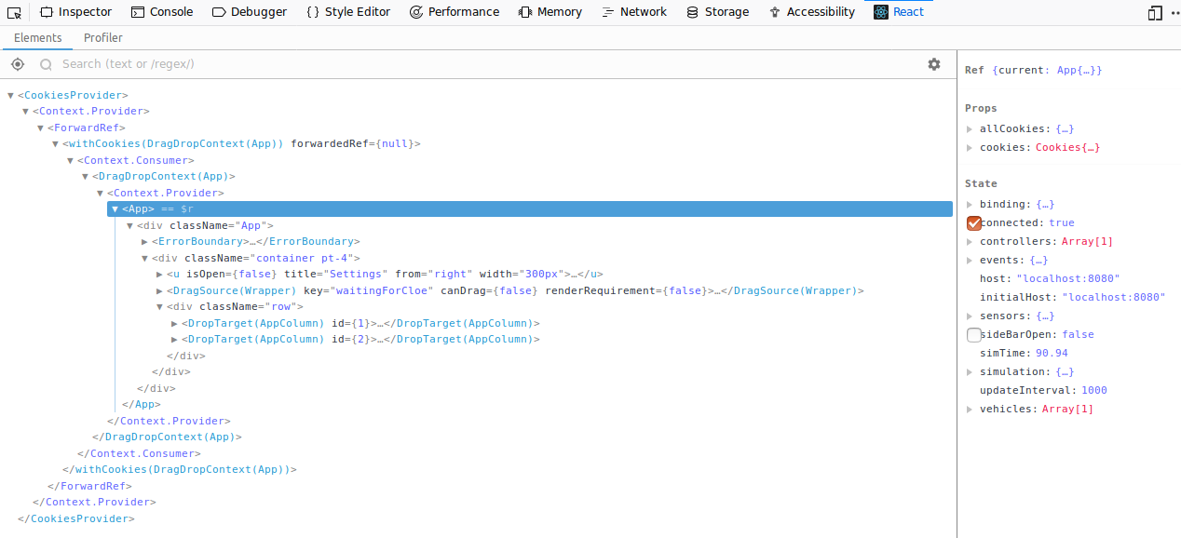Collapse the div className App node
Image resolution: width=1181 pixels, height=538 pixels.
pyautogui.click(x=129, y=225)
